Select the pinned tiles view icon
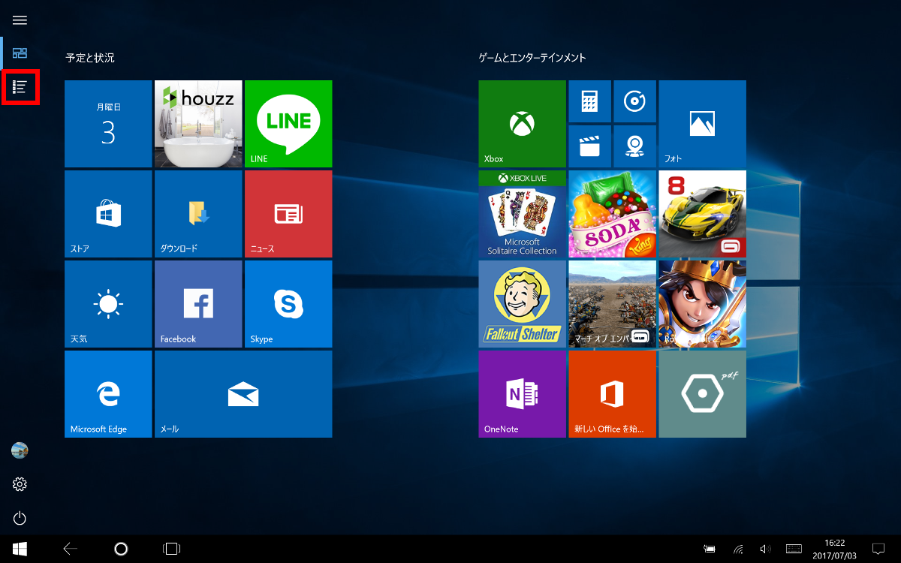901x563 pixels. pyautogui.click(x=20, y=53)
